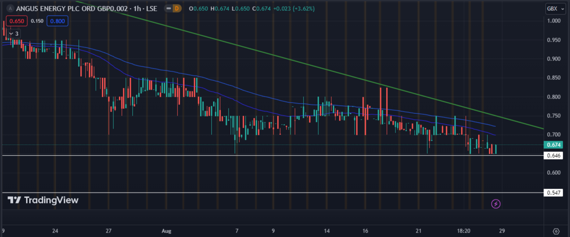Click the 0.950 price axis label

pyautogui.click(x=553, y=40)
